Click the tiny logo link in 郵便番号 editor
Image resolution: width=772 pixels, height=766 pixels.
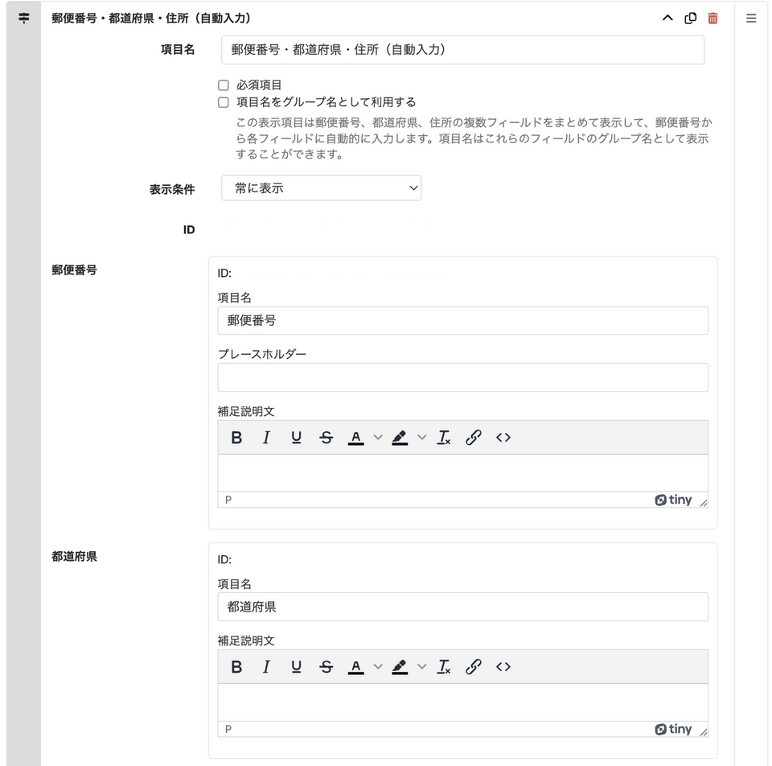[x=674, y=500]
